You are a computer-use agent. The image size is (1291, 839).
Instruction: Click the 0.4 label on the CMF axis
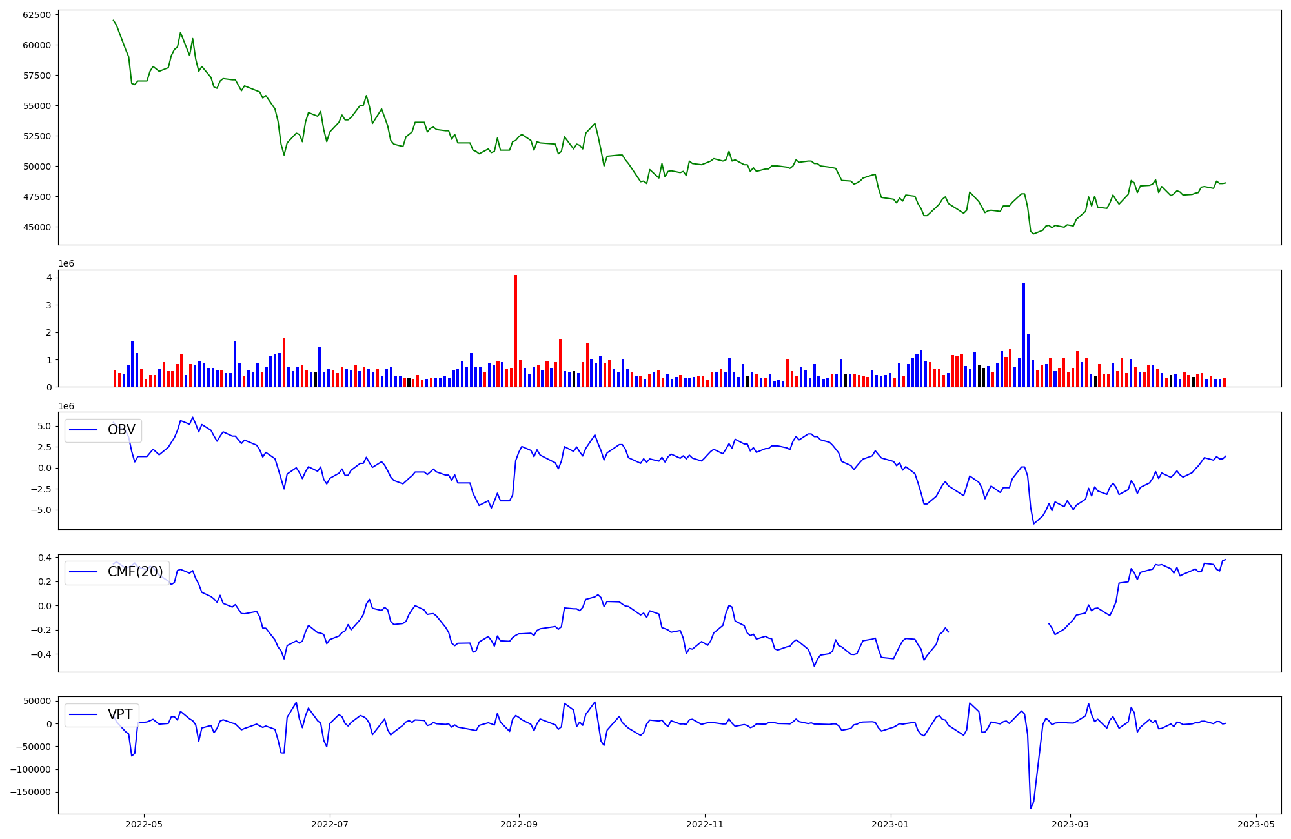point(45,558)
